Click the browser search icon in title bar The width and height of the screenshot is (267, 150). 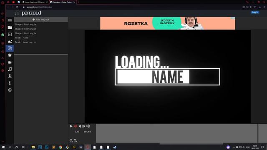pyautogui.click(x=247, y=2)
